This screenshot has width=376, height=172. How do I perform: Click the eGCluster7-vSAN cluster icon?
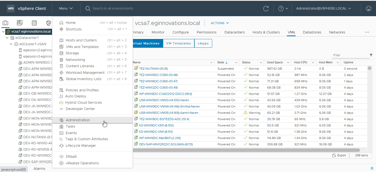(x=16, y=44)
